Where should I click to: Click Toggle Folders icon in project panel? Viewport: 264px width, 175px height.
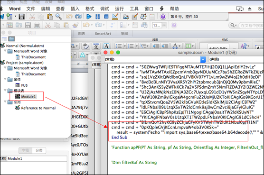point(11,39)
